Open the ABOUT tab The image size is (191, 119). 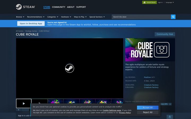(71, 7)
